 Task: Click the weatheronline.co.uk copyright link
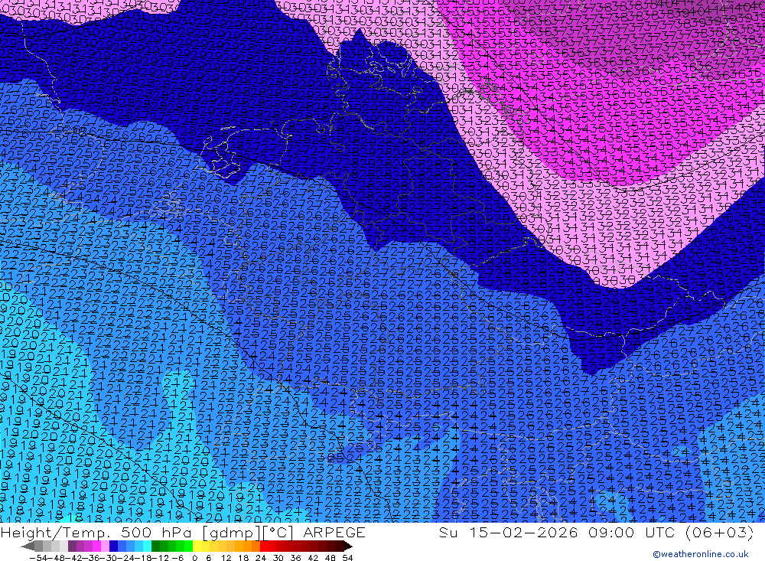point(701,553)
